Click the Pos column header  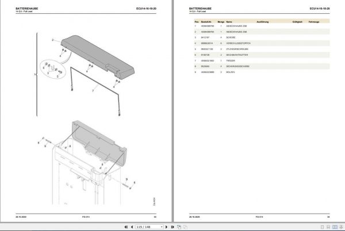[197, 22]
